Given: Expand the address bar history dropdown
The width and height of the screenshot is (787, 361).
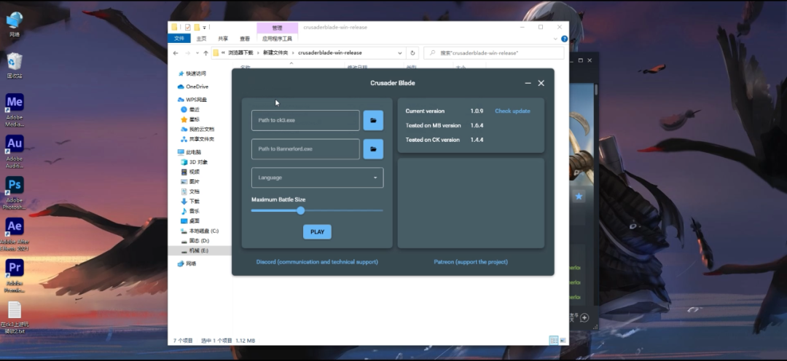Looking at the screenshot, I should [x=400, y=52].
